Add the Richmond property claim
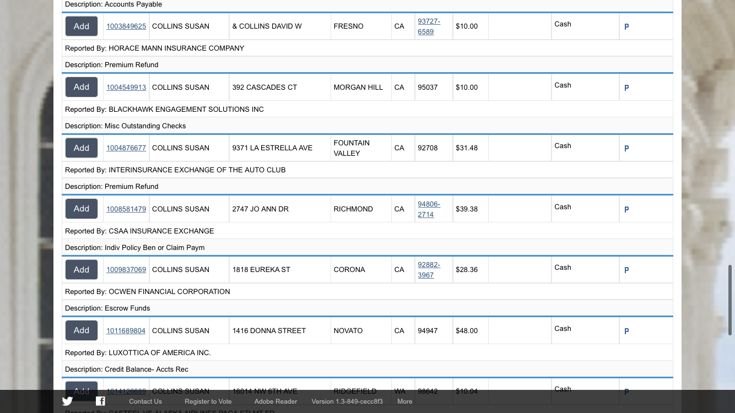Image resolution: width=735 pixels, height=413 pixels. click(x=82, y=209)
